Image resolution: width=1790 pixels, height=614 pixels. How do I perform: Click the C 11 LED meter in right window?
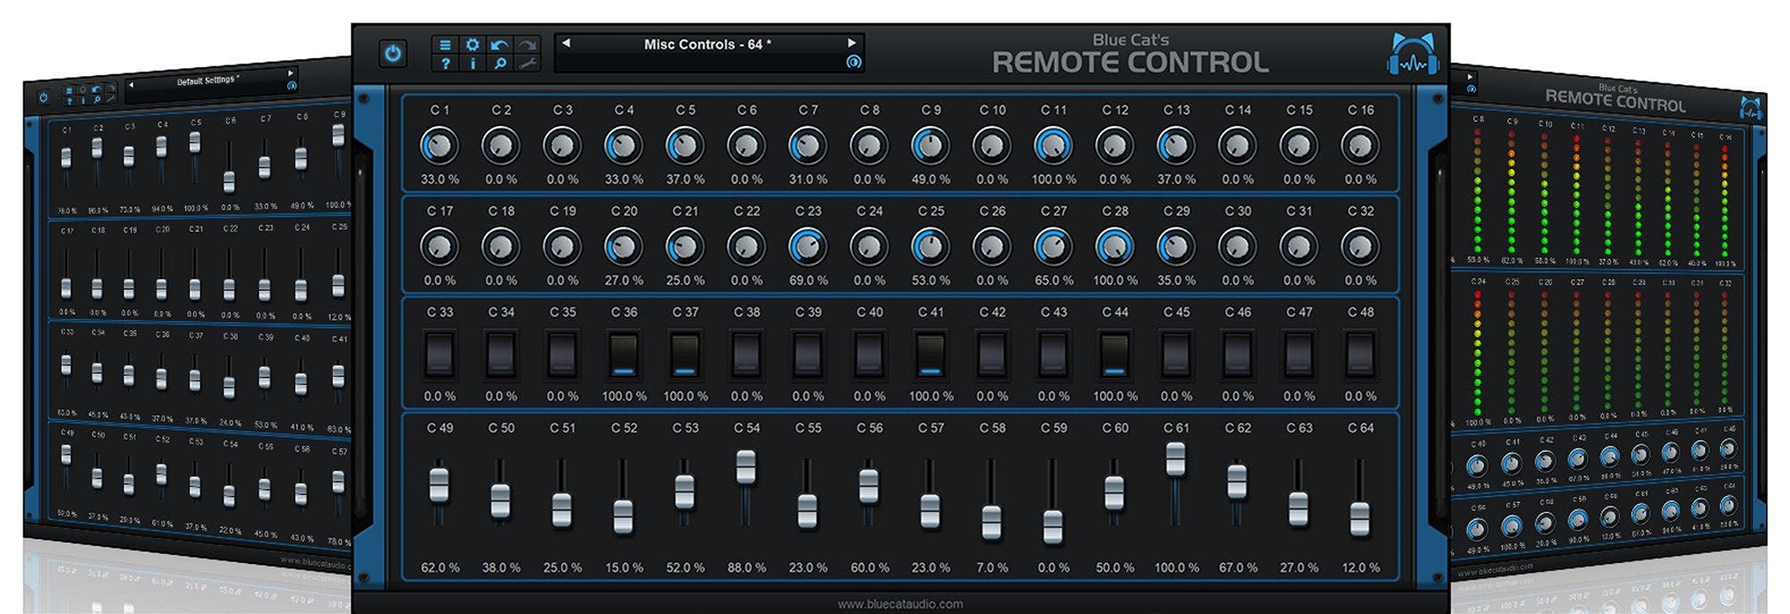pyautogui.click(x=1576, y=195)
